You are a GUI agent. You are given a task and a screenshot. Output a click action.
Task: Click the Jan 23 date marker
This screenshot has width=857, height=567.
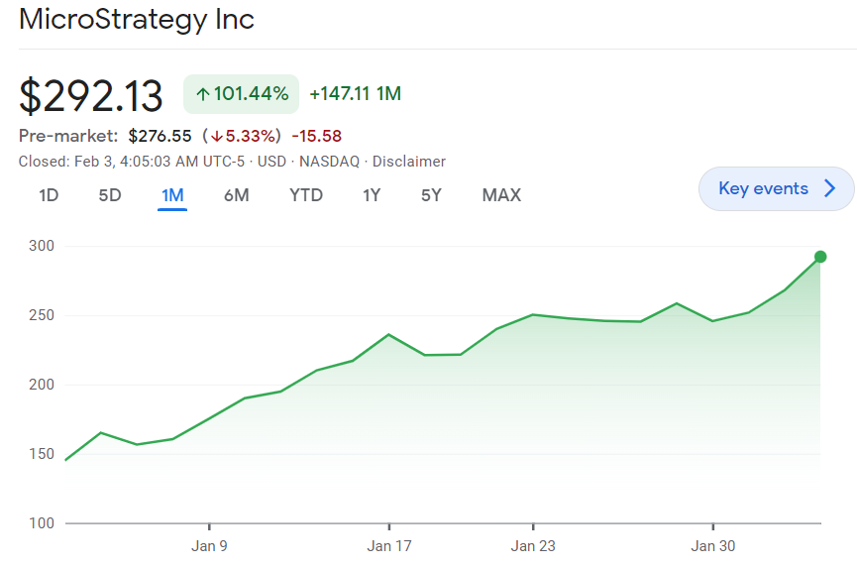[533, 545]
